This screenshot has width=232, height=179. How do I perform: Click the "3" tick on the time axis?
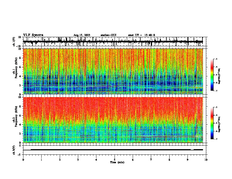pyautogui.click(x=78, y=160)
